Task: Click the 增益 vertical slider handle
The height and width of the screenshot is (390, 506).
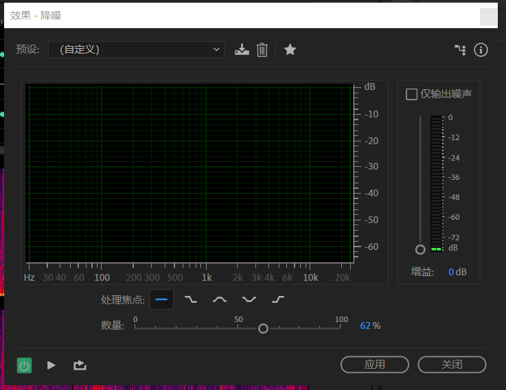Action: (x=420, y=249)
